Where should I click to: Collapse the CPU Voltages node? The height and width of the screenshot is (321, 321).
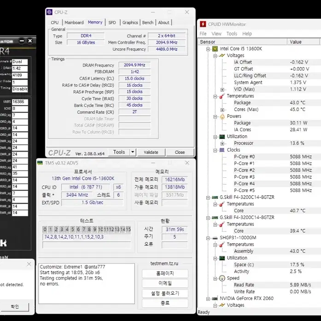pos(215,56)
